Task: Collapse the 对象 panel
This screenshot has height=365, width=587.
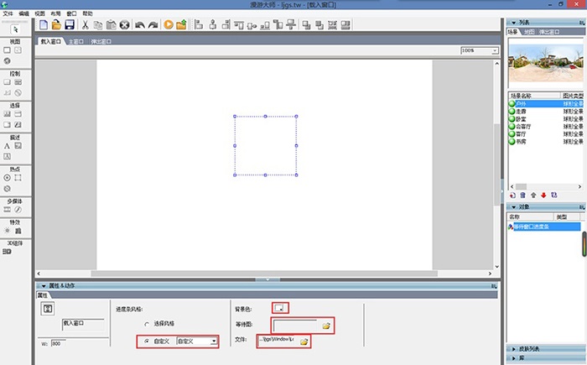Action: [x=514, y=207]
